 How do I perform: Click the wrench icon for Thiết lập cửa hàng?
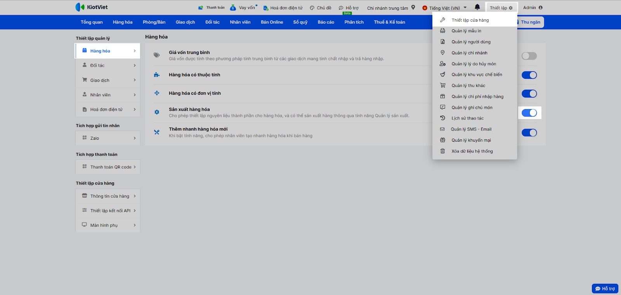point(442,20)
